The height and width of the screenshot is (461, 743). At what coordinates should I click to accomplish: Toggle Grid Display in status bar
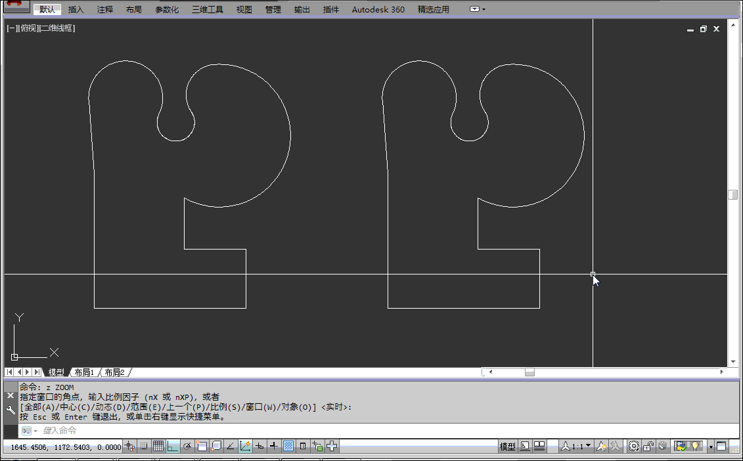click(158, 446)
